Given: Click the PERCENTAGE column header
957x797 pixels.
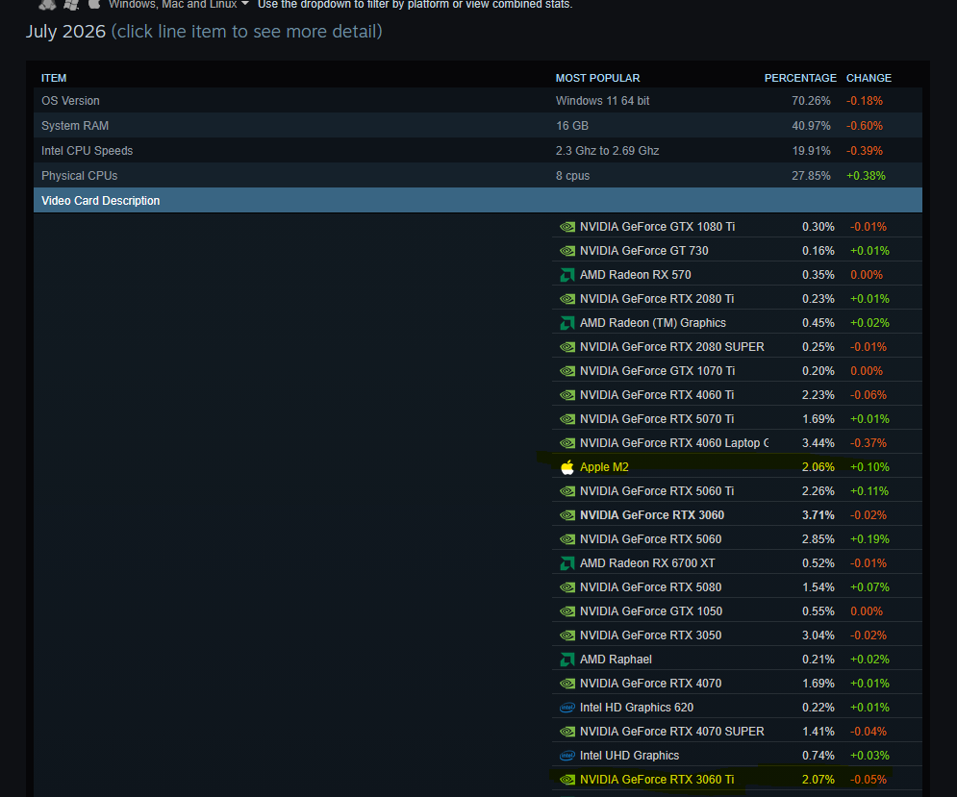Looking at the screenshot, I should click(800, 78).
